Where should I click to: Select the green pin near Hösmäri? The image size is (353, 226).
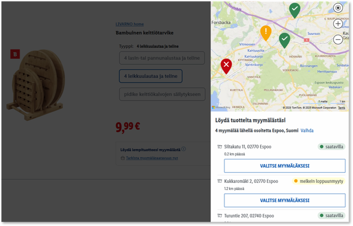coord(284,39)
